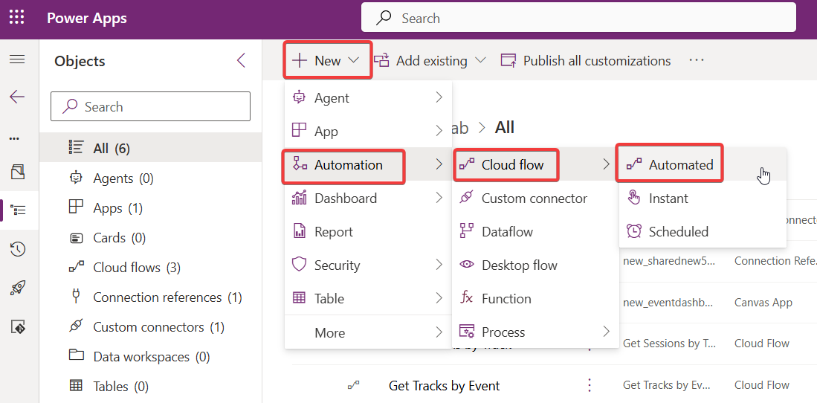Select Function submenu item
817x403 pixels.
point(535,298)
